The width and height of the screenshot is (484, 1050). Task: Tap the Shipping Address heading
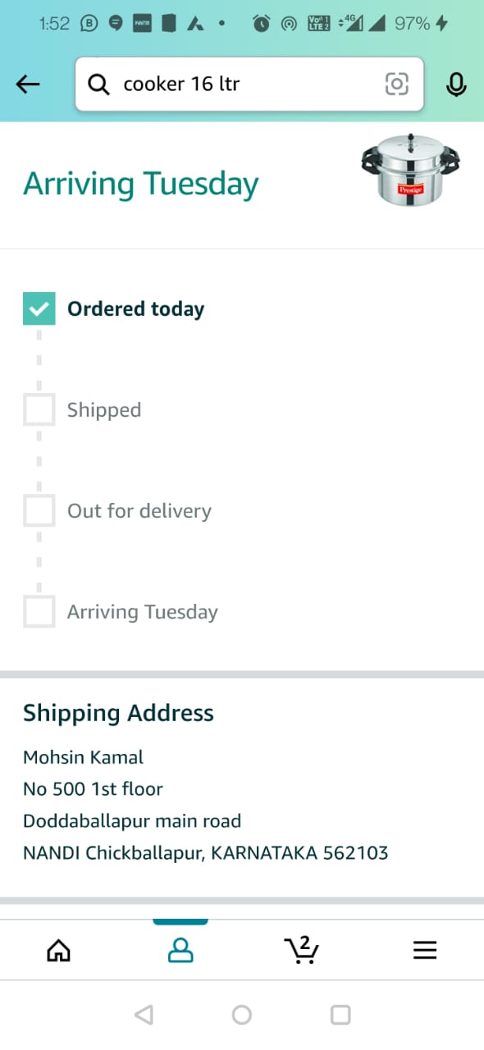pos(118,714)
